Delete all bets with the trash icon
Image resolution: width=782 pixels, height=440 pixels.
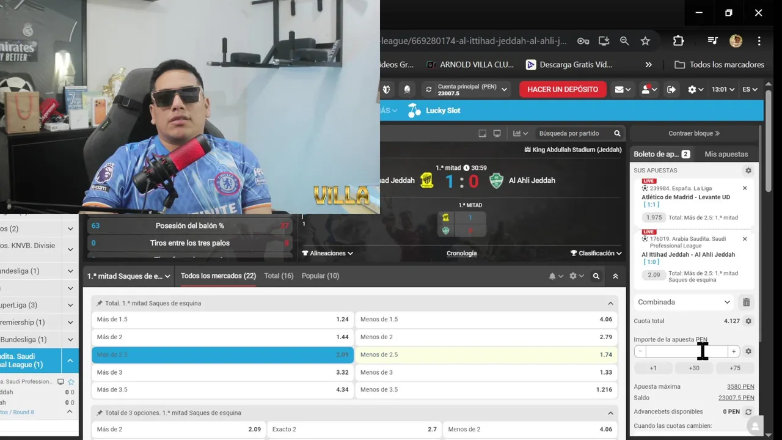pos(746,302)
